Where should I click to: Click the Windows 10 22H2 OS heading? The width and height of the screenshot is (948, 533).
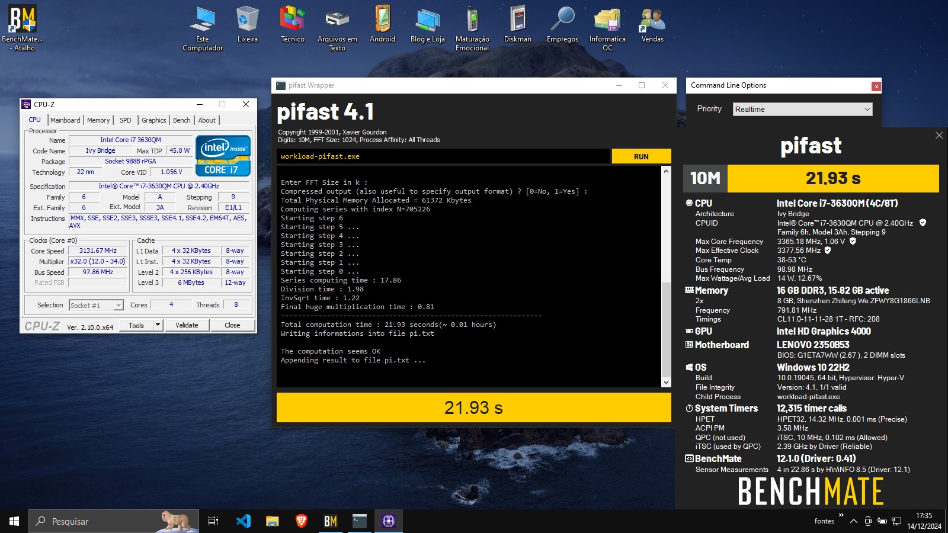pos(813,367)
